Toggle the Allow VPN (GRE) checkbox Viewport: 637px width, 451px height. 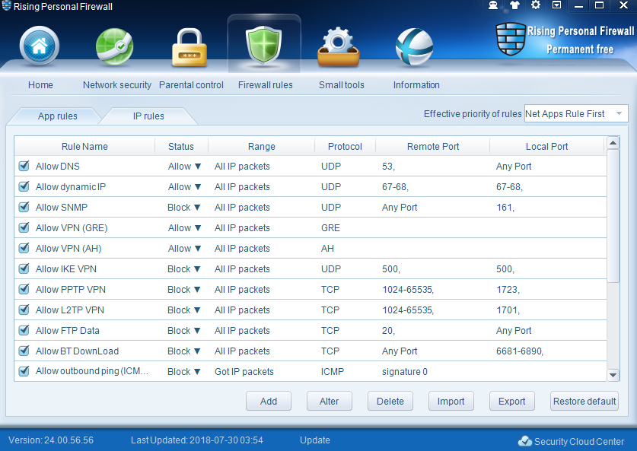(24, 227)
